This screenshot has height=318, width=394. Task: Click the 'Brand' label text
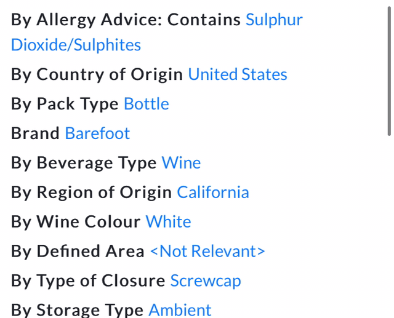(x=36, y=133)
